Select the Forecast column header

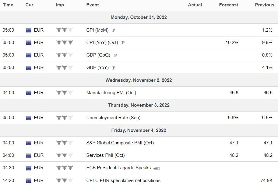[x=228, y=5]
